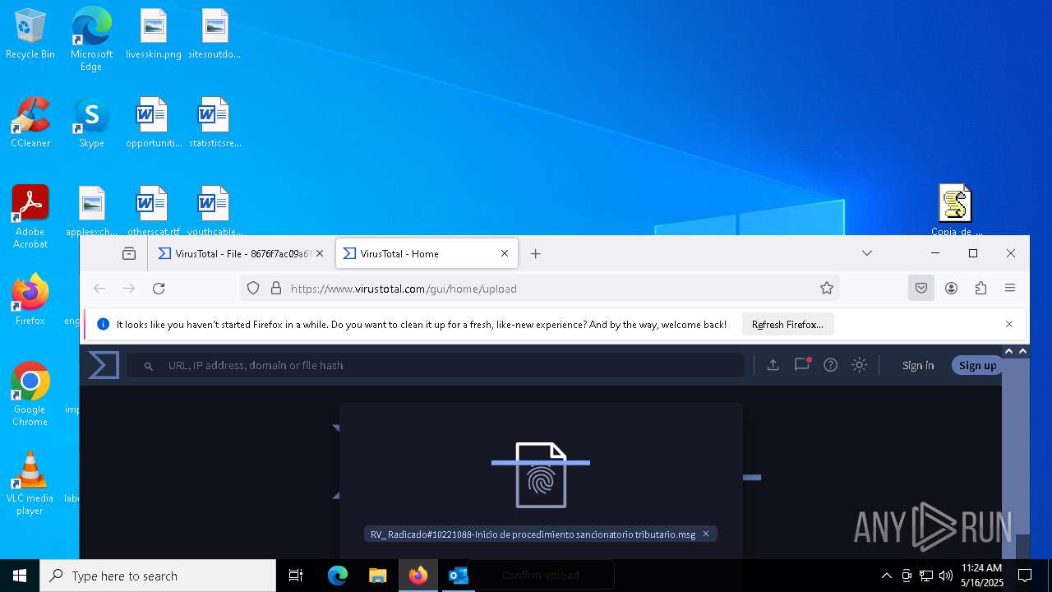Click Type here to search box
Viewport: 1052px width, 592px height.
coord(158,576)
